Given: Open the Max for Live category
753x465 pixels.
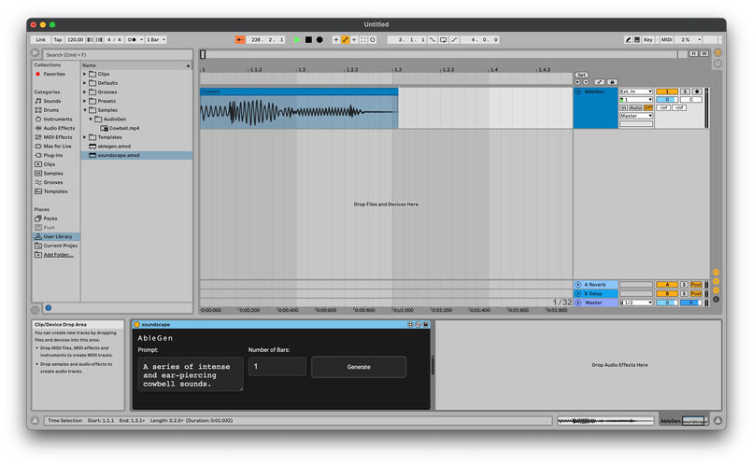Looking at the screenshot, I should (57, 147).
